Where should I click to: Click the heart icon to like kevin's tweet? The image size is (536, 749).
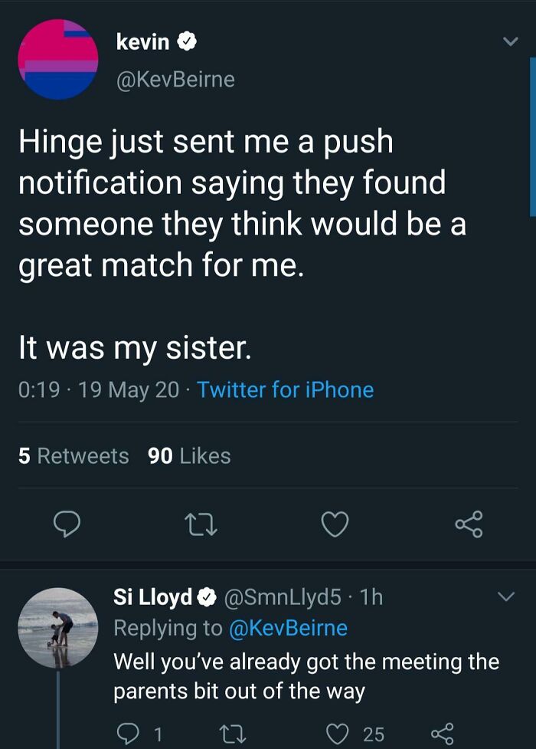click(335, 524)
